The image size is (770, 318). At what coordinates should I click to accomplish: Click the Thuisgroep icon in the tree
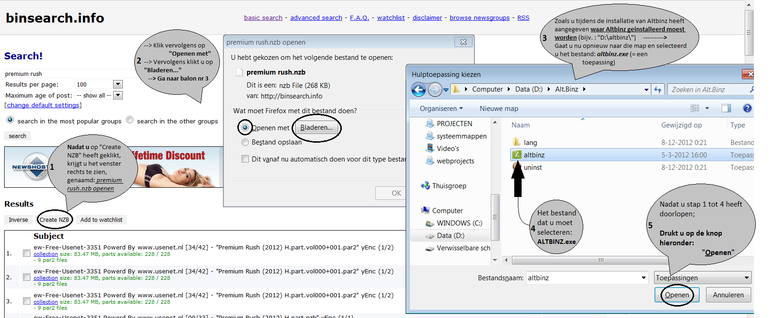425,185
